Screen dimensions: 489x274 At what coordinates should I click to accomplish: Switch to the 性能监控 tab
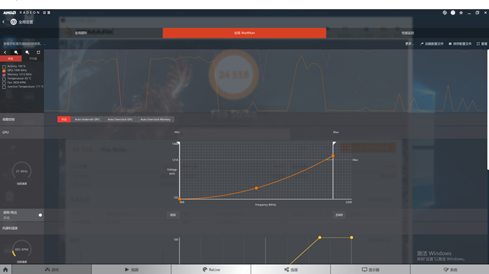coord(407,33)
